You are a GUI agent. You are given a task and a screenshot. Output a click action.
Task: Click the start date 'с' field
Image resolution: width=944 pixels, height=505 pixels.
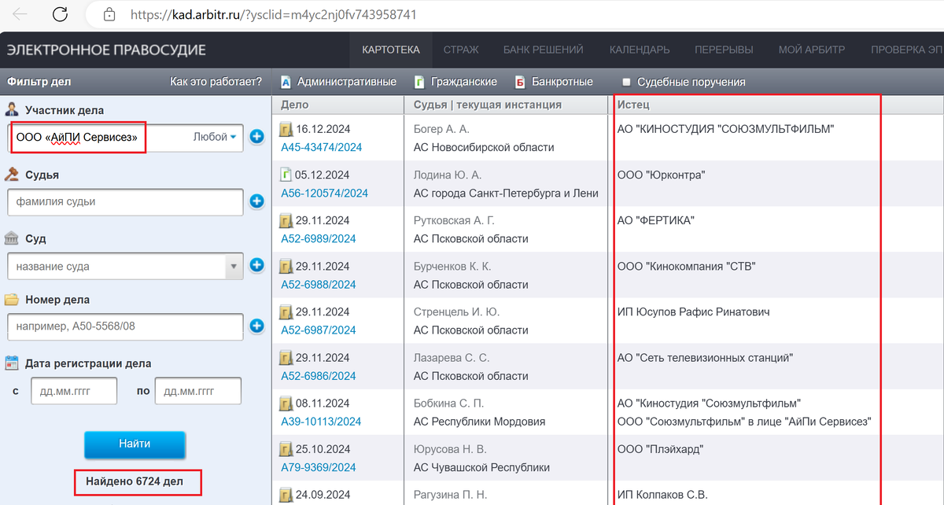74,391
